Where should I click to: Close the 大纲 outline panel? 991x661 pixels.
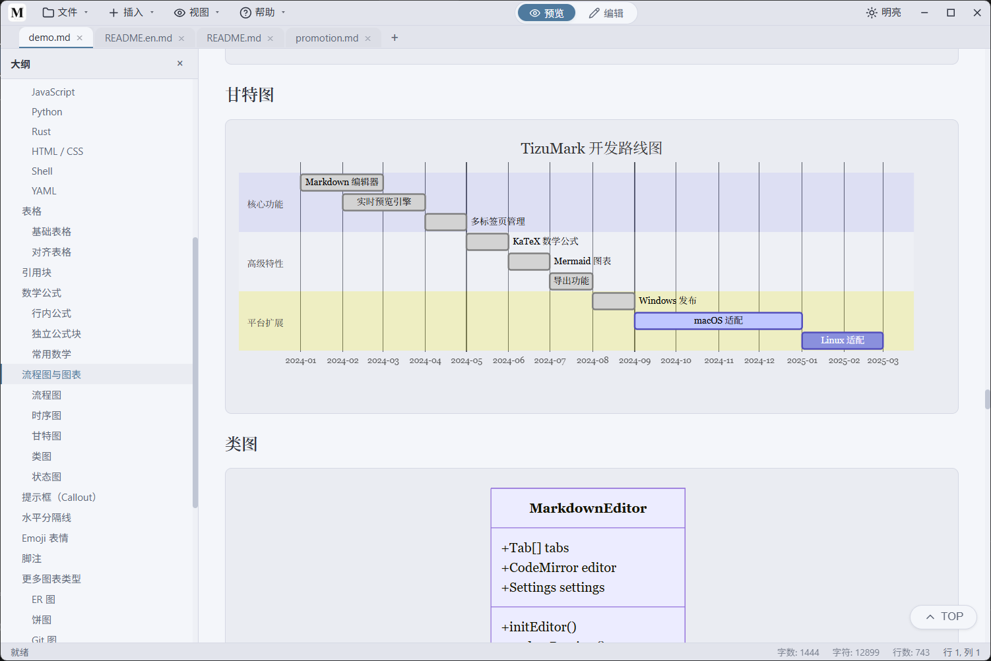pos(180,63)
